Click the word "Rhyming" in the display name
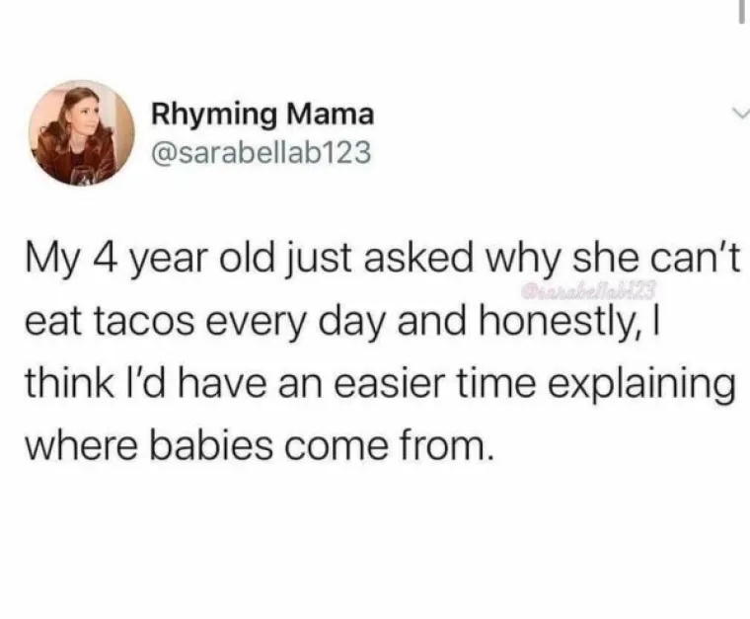Viewport: 750px width, 619px height. tap(214, 116)
